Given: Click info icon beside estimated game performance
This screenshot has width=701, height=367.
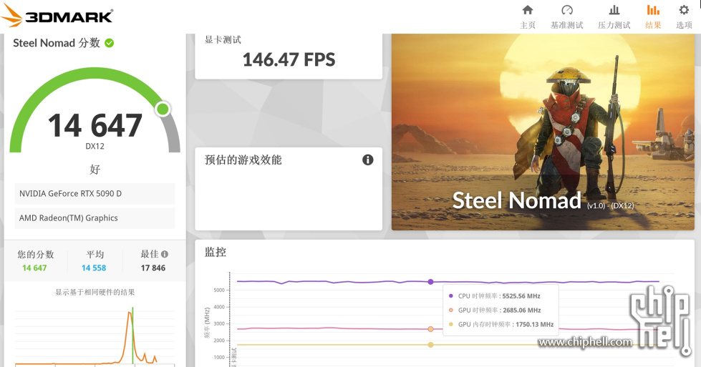Looking at the screenshot, I should (x=367, y=160).
